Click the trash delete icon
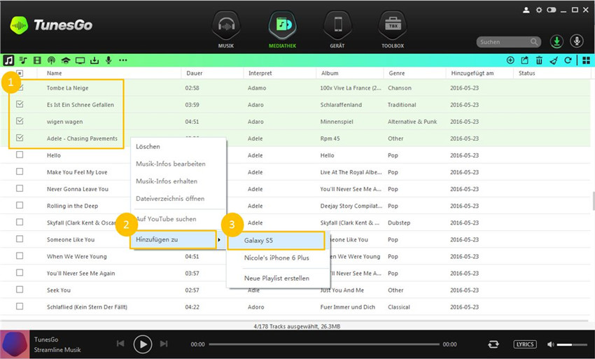Screen dimensions: 595x359 pyautogui.click(x=539, y=60)
